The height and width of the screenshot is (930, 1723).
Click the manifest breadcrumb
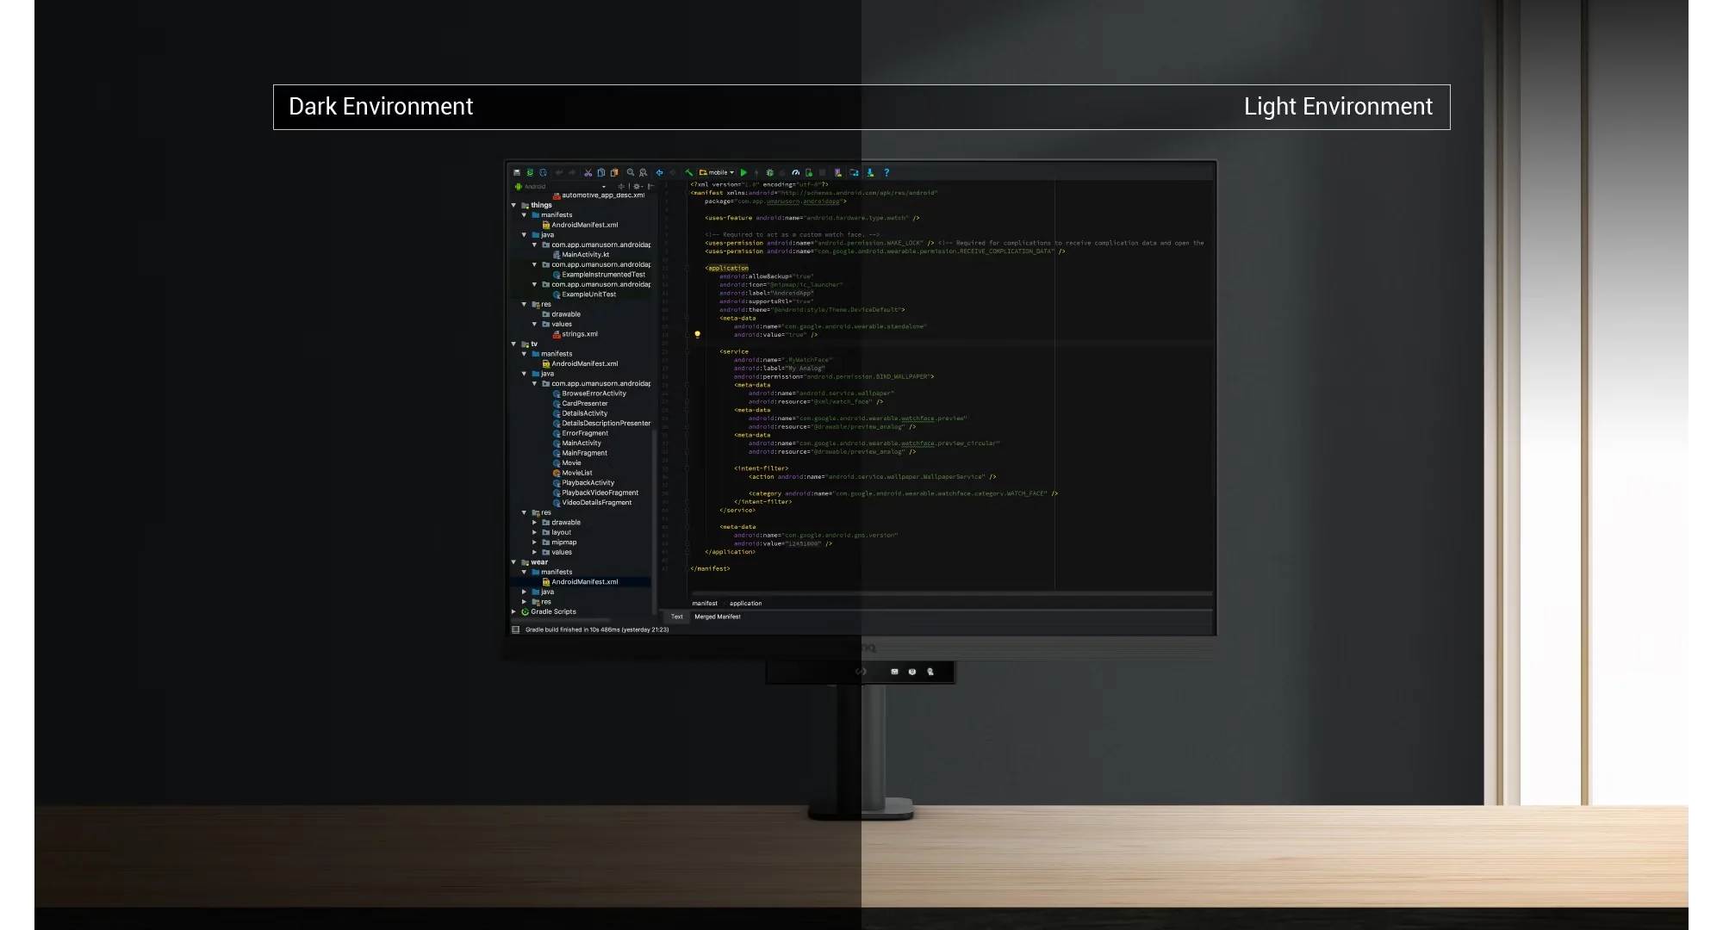coord(705,603)
